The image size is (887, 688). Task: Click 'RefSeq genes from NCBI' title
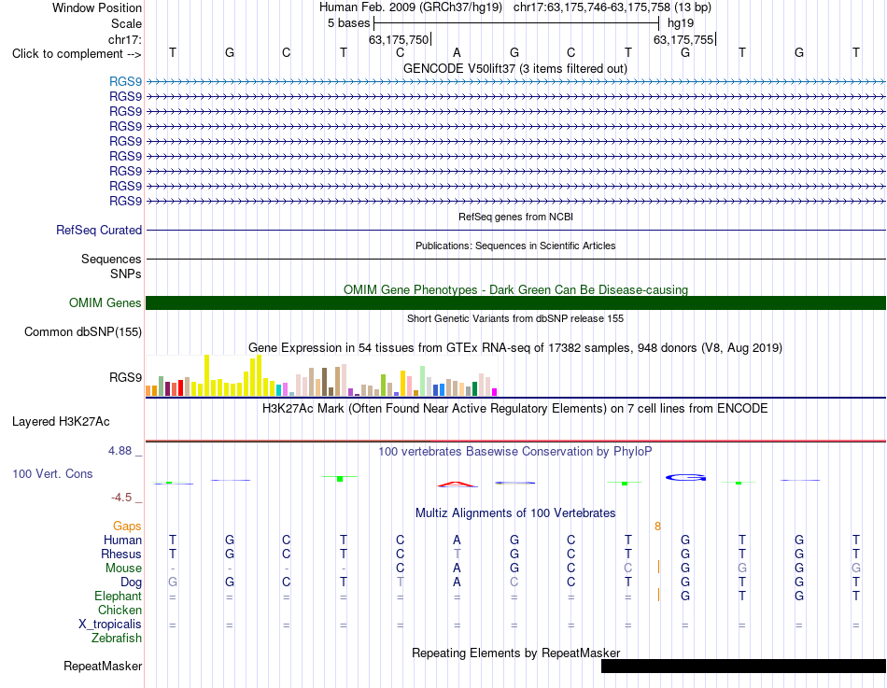point(515,217)
